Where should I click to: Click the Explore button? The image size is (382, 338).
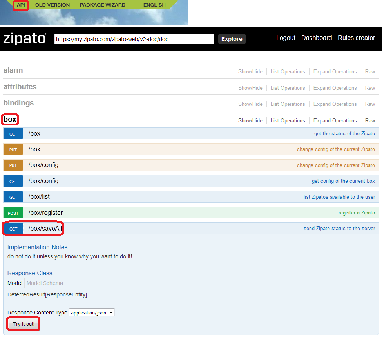[232, 39]
